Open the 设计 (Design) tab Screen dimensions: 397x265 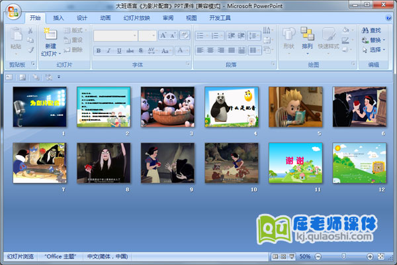point(82,18)
